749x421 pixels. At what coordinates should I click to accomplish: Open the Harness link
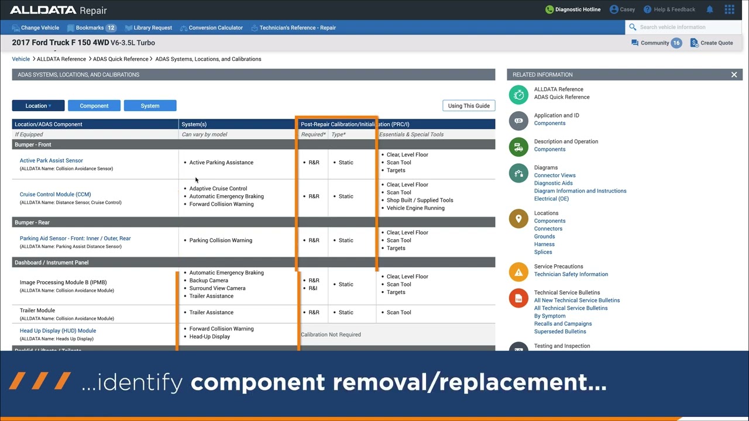[544, 244]
